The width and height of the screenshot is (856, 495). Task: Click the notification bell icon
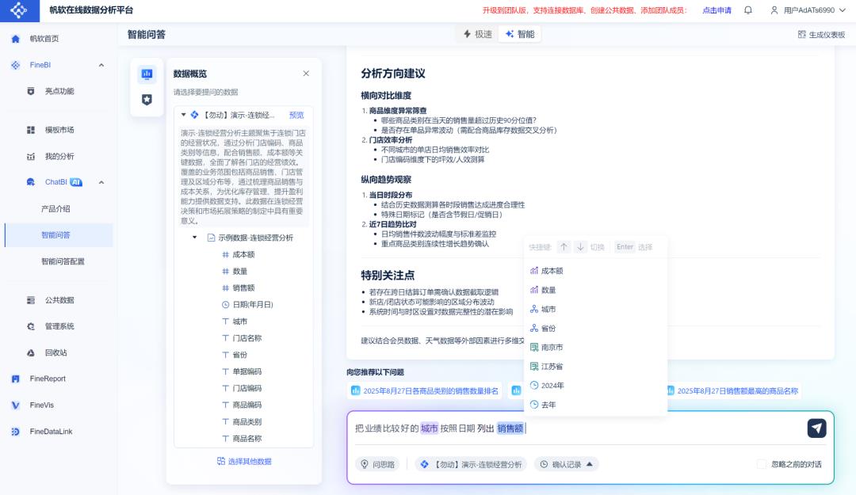[x=747, y=10]
